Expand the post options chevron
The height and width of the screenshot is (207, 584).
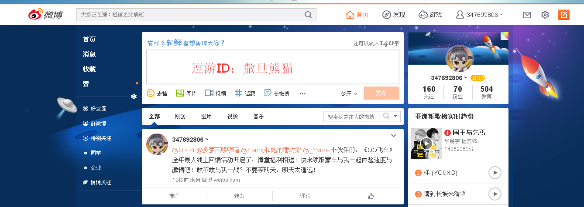click(393, 135)
